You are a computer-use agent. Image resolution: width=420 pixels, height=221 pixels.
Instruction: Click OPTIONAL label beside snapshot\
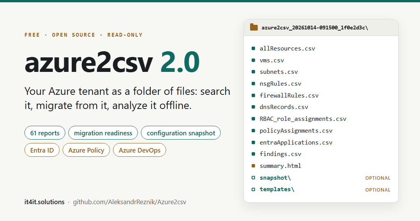click(x=378, y=178)
